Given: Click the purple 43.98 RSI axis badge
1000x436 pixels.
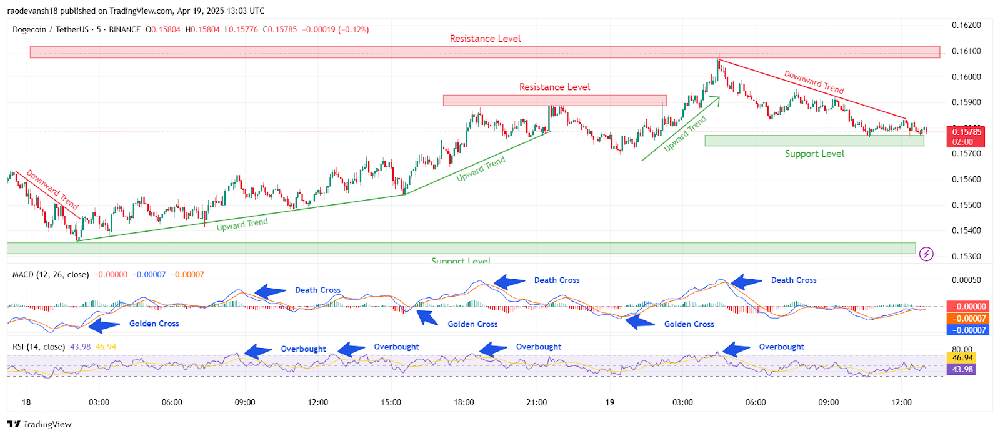Looking at the screenshot, I should 962,369.
